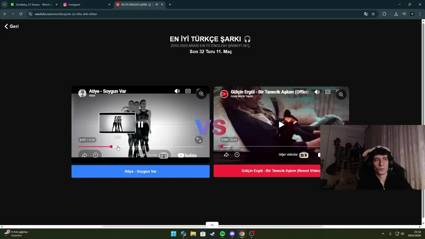Open File Explorer from the taskbar
This screenshot has width=425, height=239.
coord(193,234)
